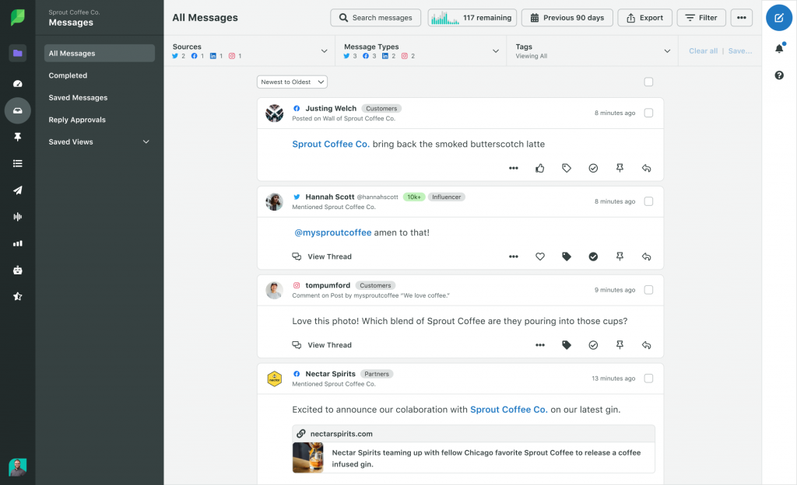The image size is (797, 485).
Task: Open Justing Welch's profile avatar
Action: (275, 113)
